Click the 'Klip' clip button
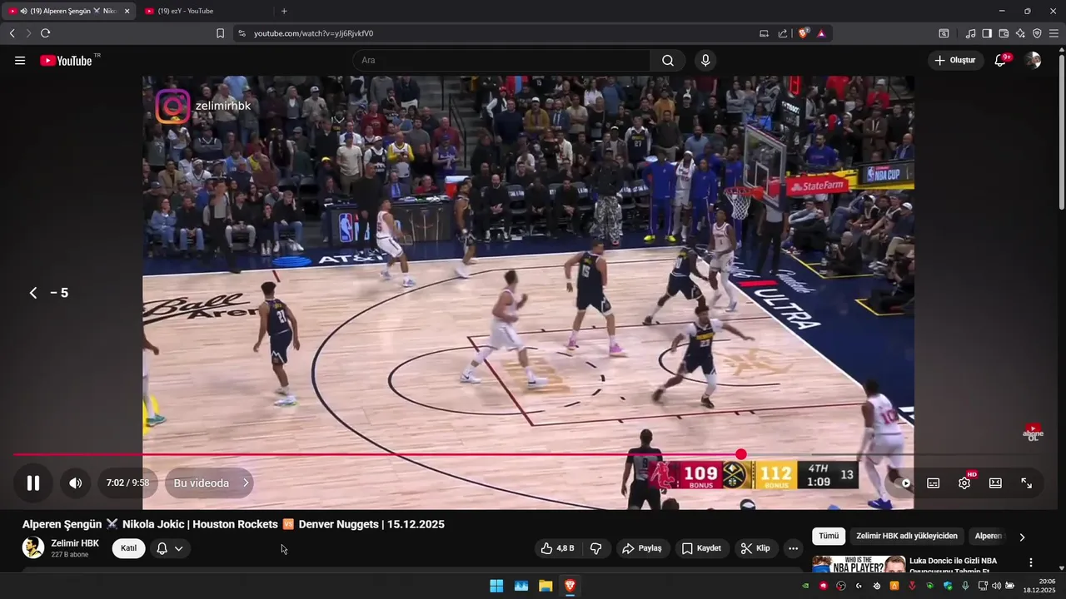Image resolution: width=1066 pixels, height=599 pixels. click(x=756, y=548)
